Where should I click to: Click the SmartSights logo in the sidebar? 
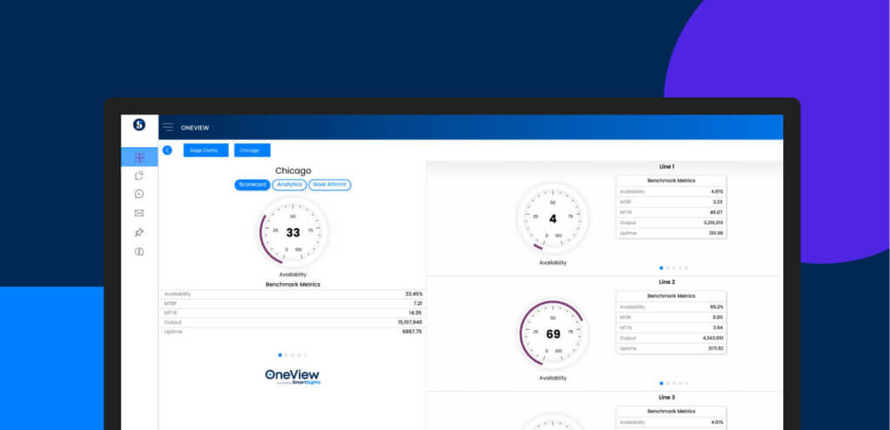point(139,125)
